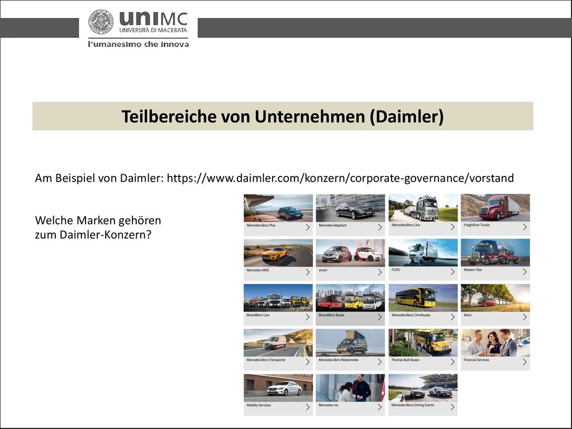
Task: Click the Mercedes me label text
Action: [x=328, y=405]
